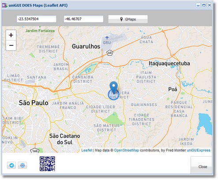Viewport: 218px width, 180px height.
Task: Open the globe web icon button
Action: coord(23,165)
